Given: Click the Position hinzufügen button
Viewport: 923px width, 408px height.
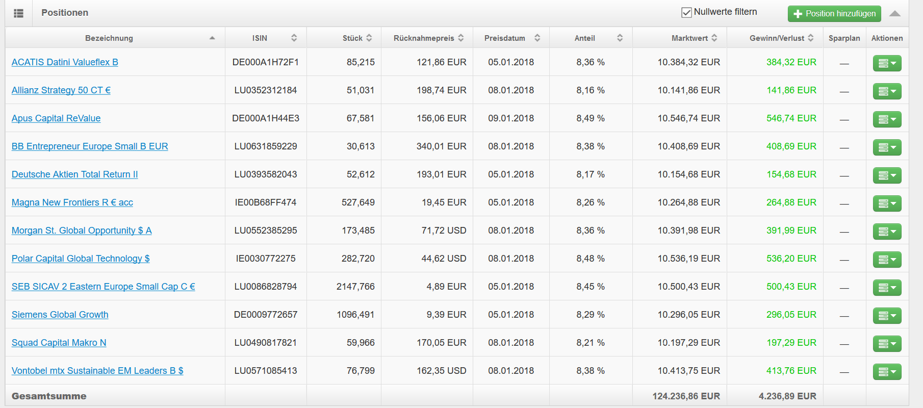Looking at the screenshot, I should 834,14.
